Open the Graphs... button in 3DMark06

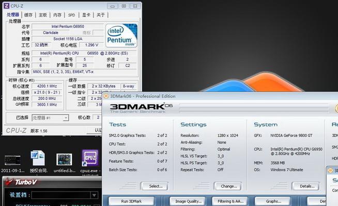click(273, 201)
